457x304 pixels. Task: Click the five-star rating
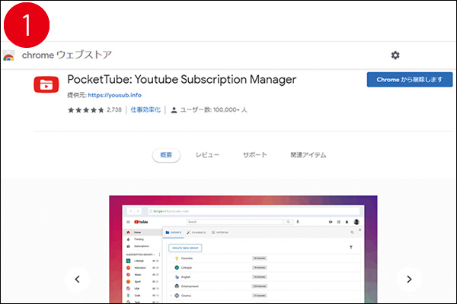pyautogui.click(x=85, y=110)
